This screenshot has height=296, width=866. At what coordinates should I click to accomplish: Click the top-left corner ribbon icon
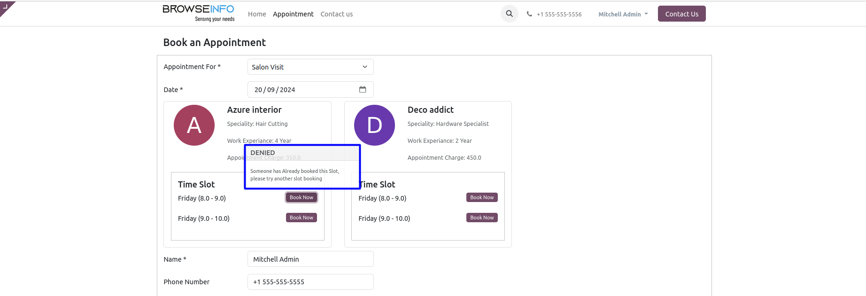click(6, 7)
